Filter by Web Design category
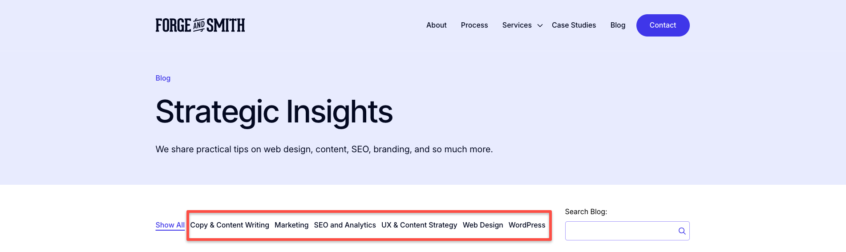 coord(483,225)
